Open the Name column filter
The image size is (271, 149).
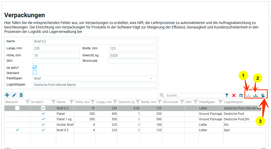pos(71,102)
